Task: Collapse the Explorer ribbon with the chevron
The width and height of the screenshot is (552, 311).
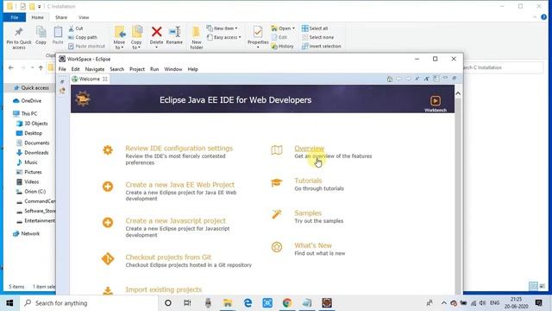Action: 535,17
